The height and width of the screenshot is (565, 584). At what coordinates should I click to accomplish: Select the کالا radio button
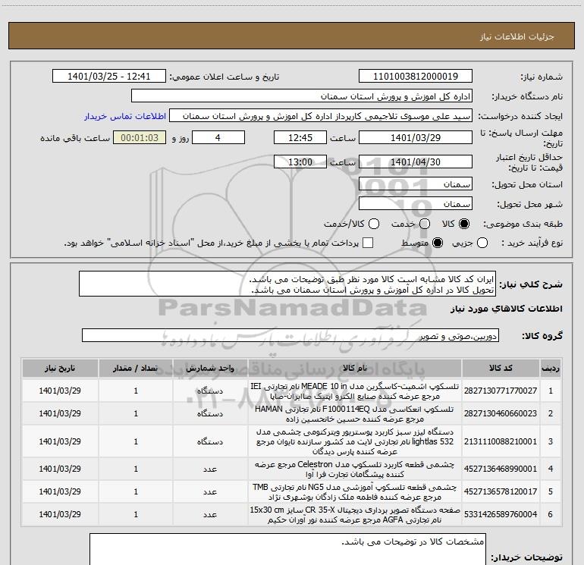tap(464, 224)
